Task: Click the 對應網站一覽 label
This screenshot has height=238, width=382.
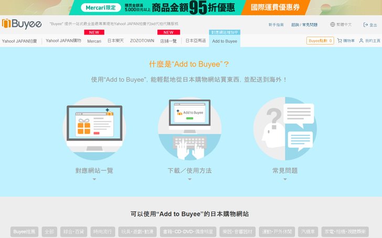Action: click(94, 171)
